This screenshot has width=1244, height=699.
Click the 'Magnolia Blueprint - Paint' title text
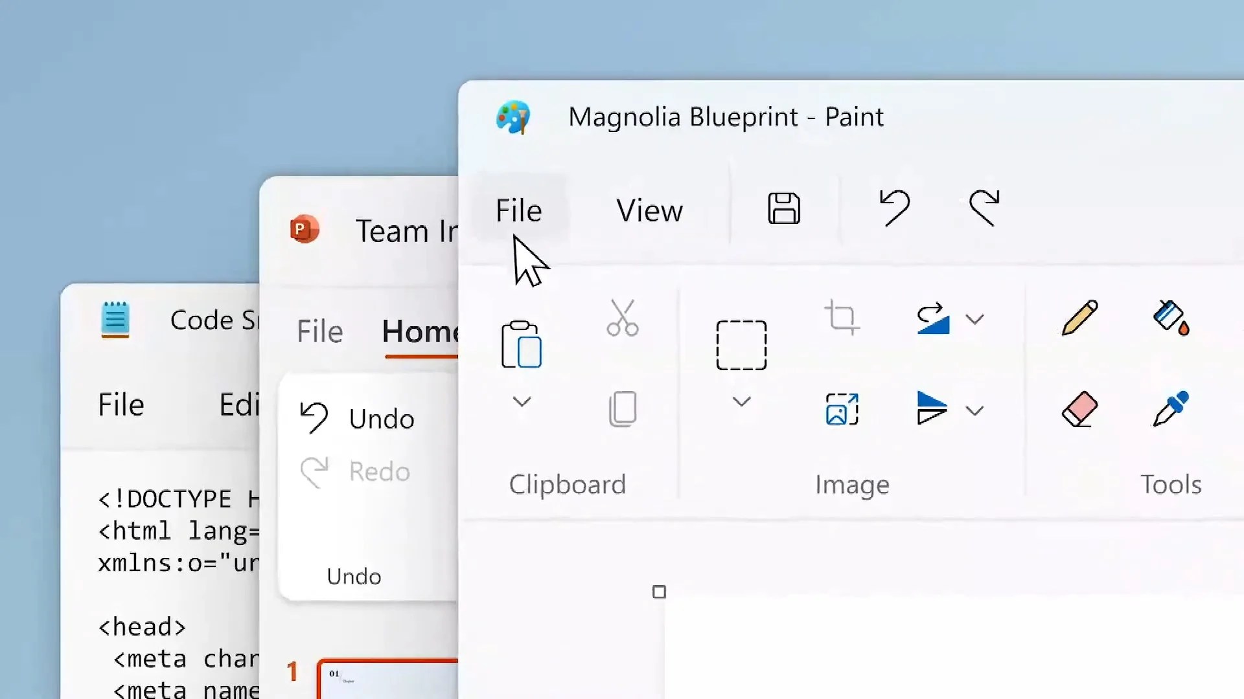click(726, 117)
